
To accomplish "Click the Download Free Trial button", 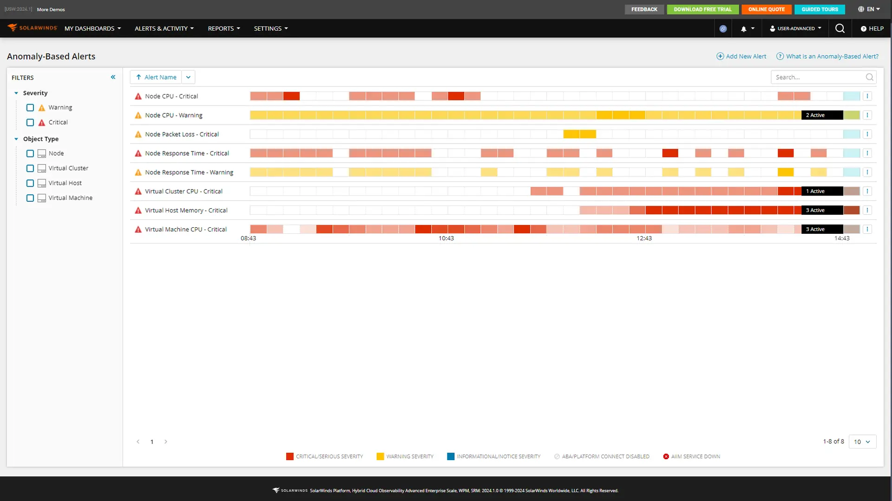I will (x=702, y=9).
